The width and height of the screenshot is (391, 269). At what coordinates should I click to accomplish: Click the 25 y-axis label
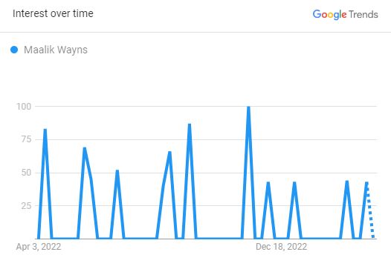click(26, 205)
